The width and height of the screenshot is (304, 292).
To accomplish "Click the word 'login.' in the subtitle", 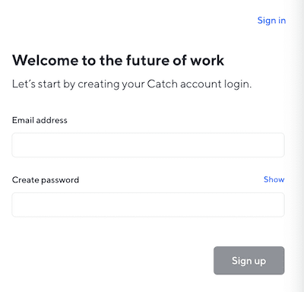I will (238, 84).
